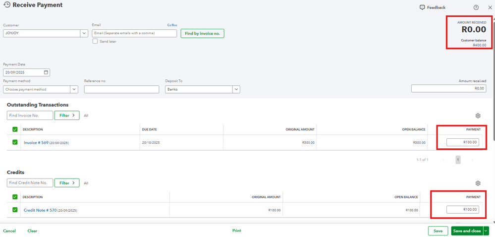Viewport: 495px width, 237px height.
Task: Expand the Deposit To Banko dropdown
Action: pyautogui.click(x=236, y=89)
